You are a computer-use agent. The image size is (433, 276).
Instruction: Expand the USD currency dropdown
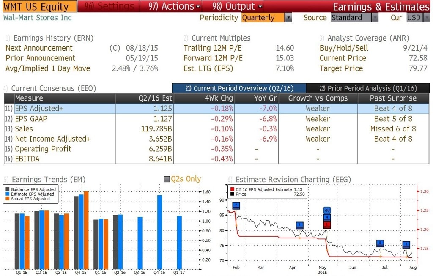tap(427, 18)
